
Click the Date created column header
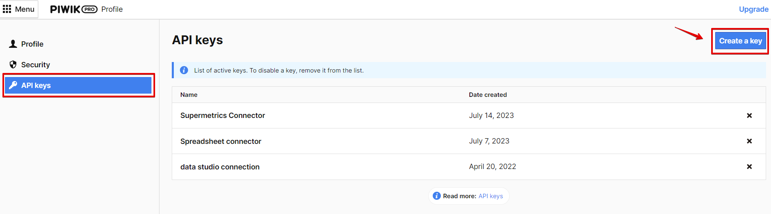tap(488, 95)
